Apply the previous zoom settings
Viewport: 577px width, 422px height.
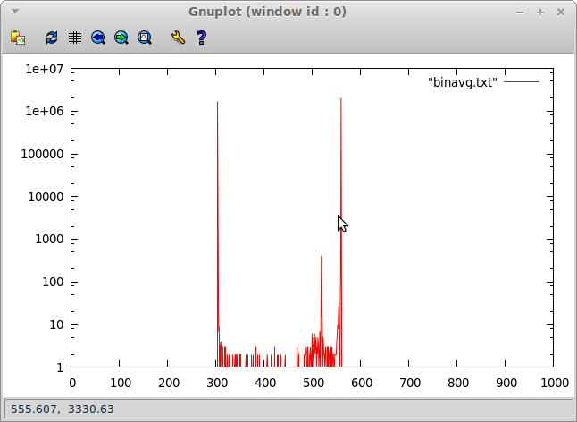coord(98,38)
